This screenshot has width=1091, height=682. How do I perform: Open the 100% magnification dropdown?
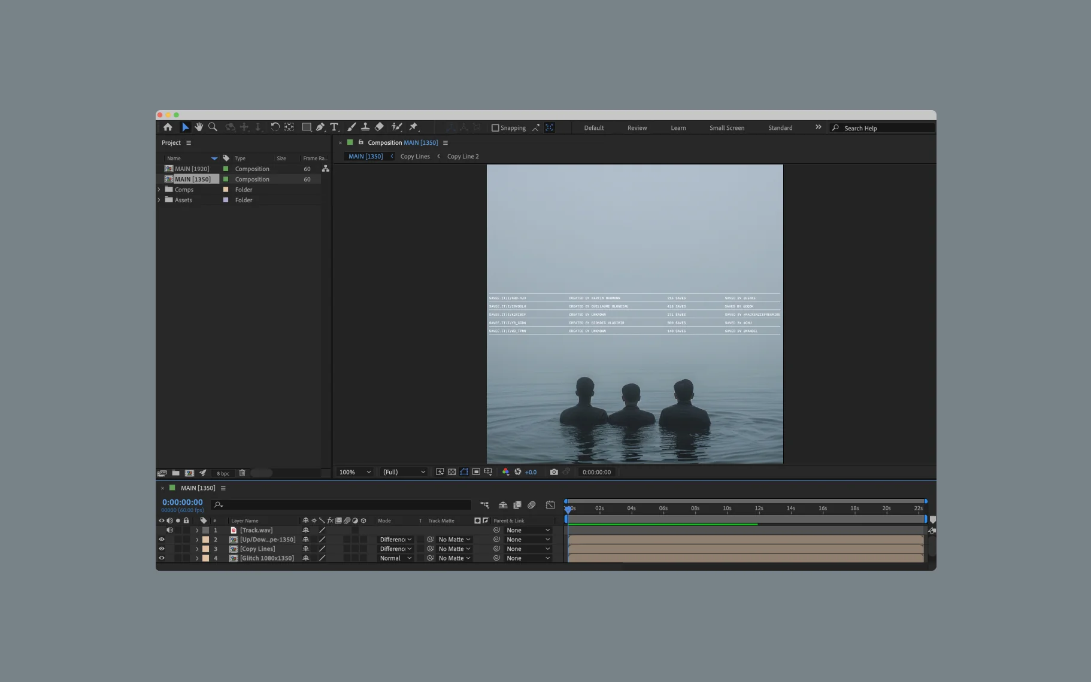355,472
